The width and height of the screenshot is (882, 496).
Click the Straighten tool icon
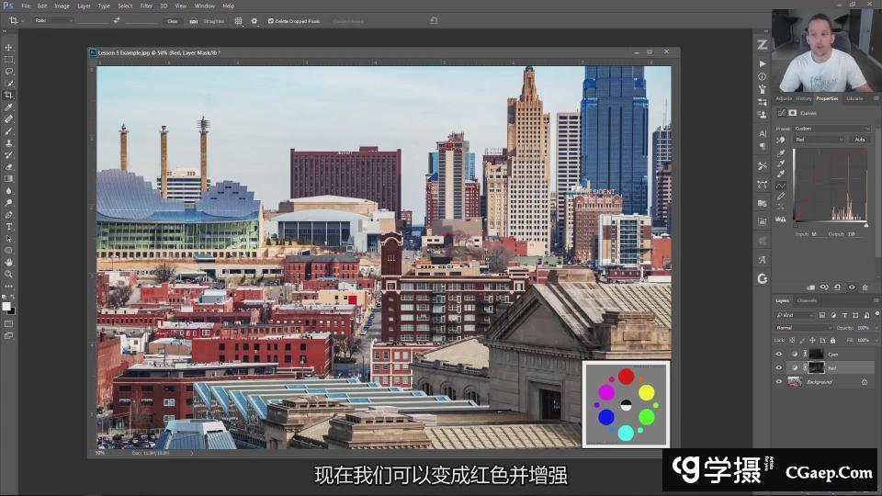click(194, 20)
